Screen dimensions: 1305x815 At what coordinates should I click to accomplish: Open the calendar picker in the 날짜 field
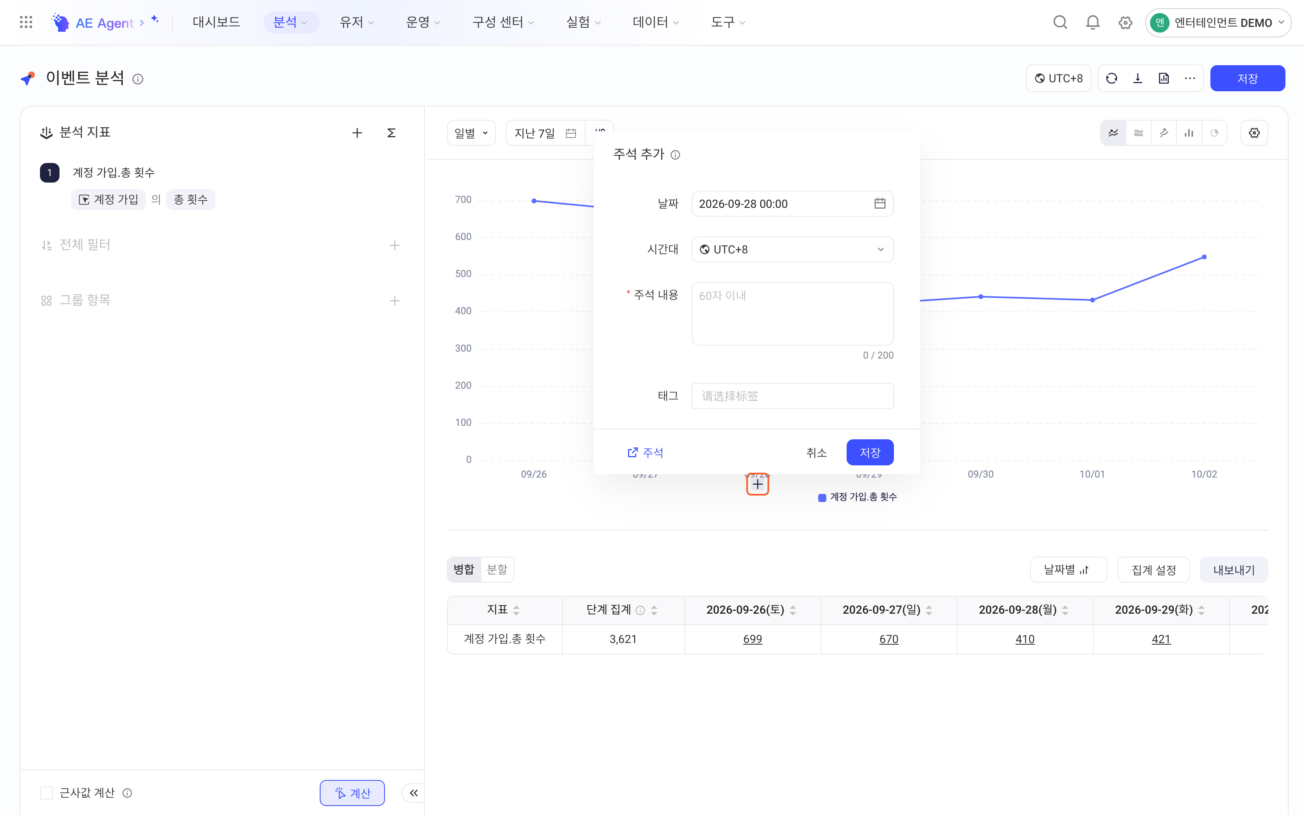[x=880, y=203]
